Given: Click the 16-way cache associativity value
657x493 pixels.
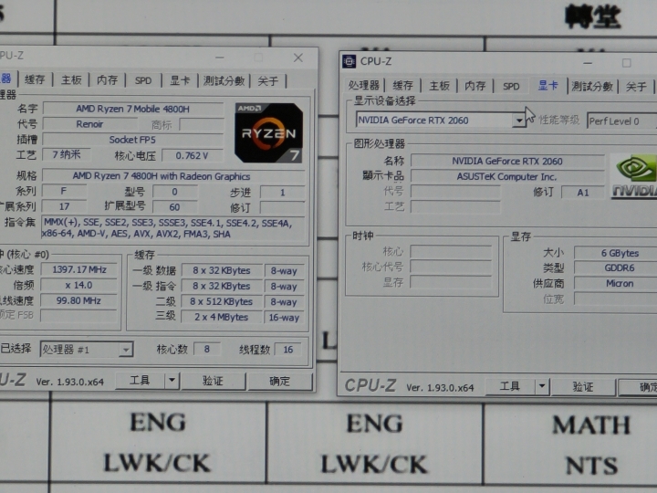Looking at the screenshot, I should (x=284, y=318).
